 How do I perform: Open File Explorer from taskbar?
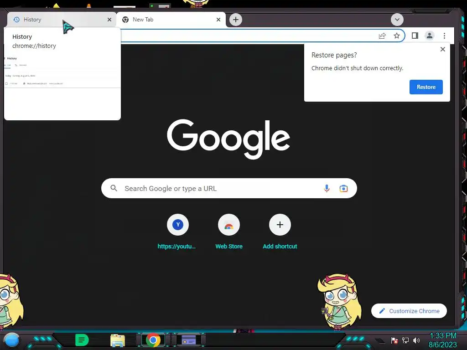coord(117,340)
